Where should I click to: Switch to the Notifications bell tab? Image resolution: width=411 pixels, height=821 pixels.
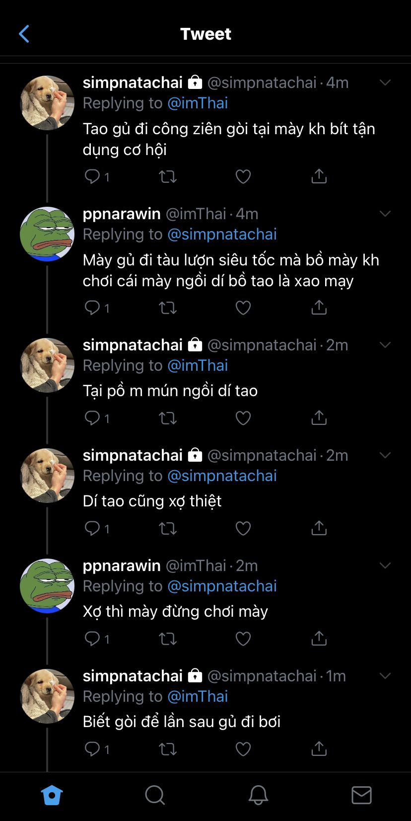click(258, 795)
